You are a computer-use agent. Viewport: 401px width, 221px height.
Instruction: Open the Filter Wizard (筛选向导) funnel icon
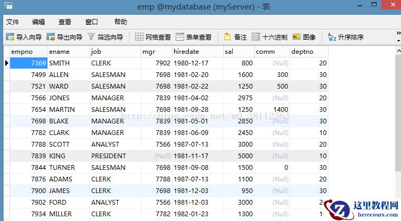click(91, 37)
